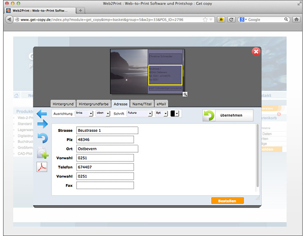Select the Adresse tab
304x236 pixels.
pyautogui.click(x=120, y=104)
